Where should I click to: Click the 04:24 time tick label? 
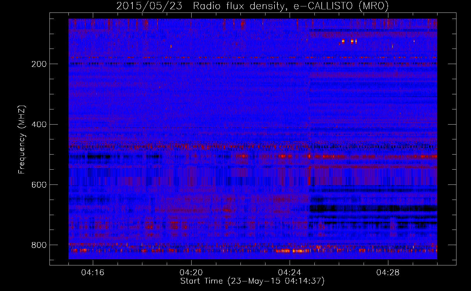[290, 273]
